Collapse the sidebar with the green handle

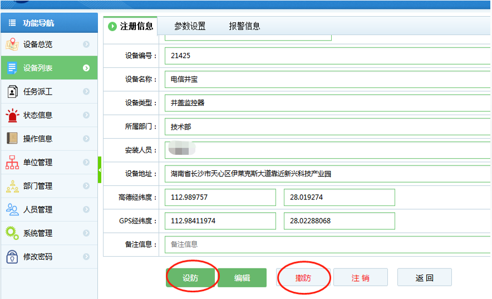(100, 169)
